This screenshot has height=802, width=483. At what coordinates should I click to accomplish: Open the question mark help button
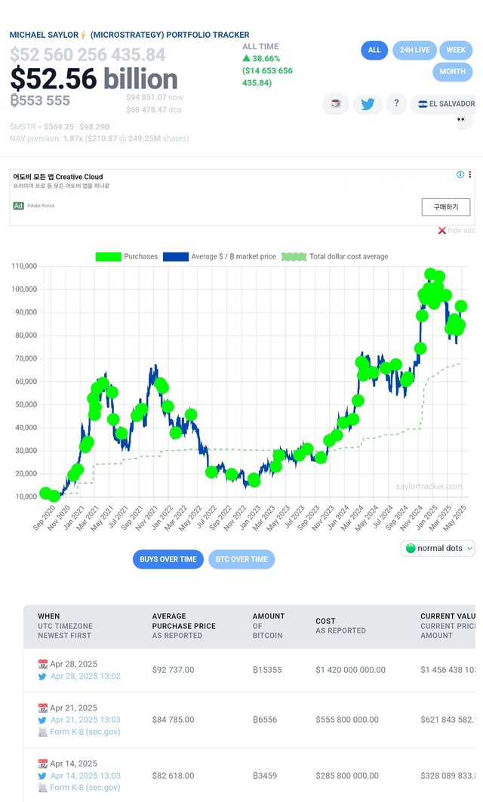[x=396, y=104]
